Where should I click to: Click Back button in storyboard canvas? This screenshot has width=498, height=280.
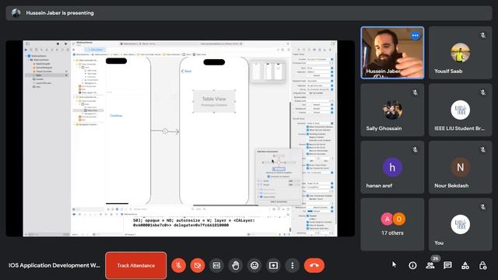[x=187, y=71]
